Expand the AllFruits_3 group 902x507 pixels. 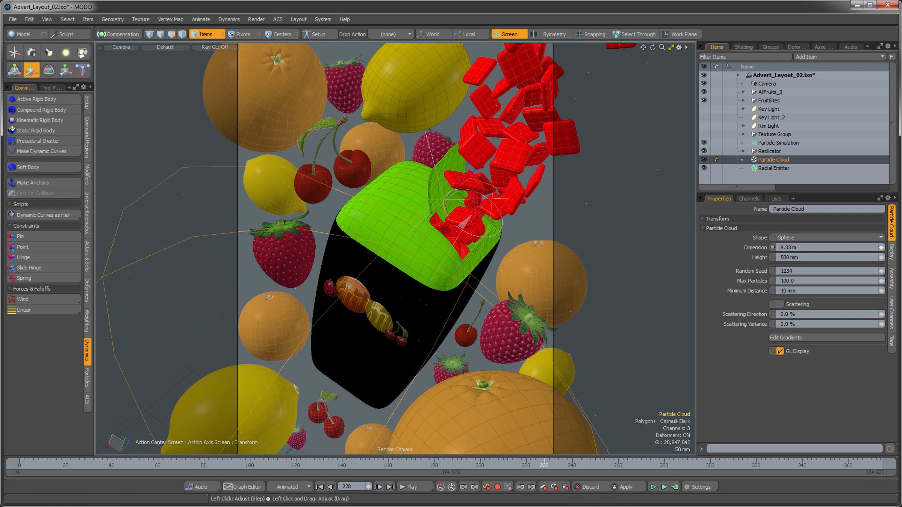(x=743, y=92)
